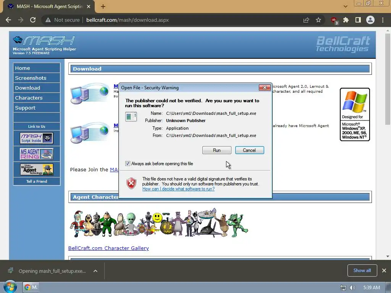This screenshot has width=391, height=293.
Task: Close the Security Warning dialog with X
Action: 265,87
